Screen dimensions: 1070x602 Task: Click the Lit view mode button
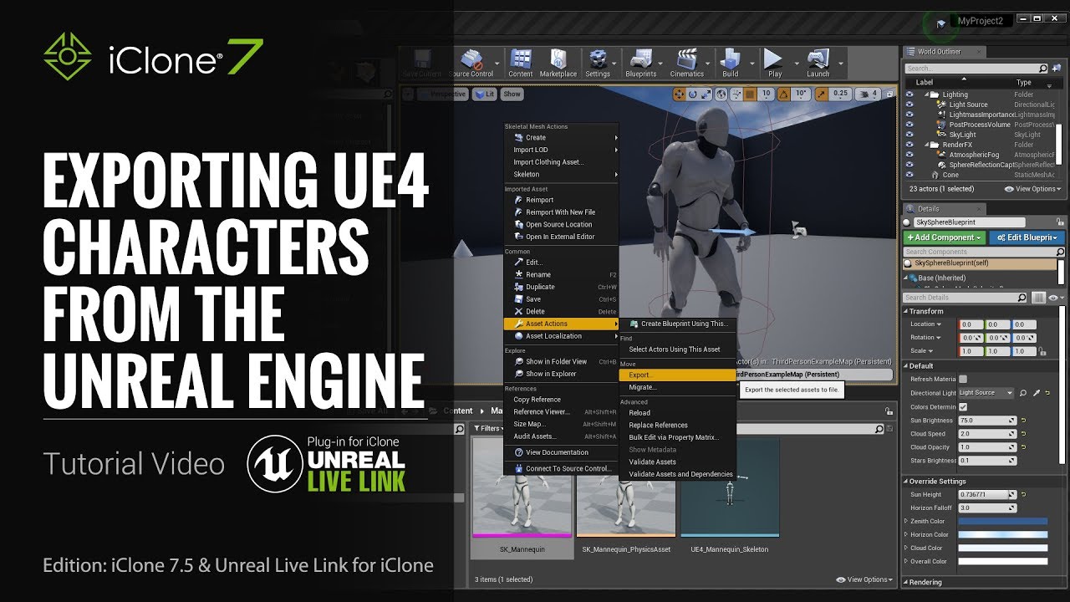coord(485,94)
